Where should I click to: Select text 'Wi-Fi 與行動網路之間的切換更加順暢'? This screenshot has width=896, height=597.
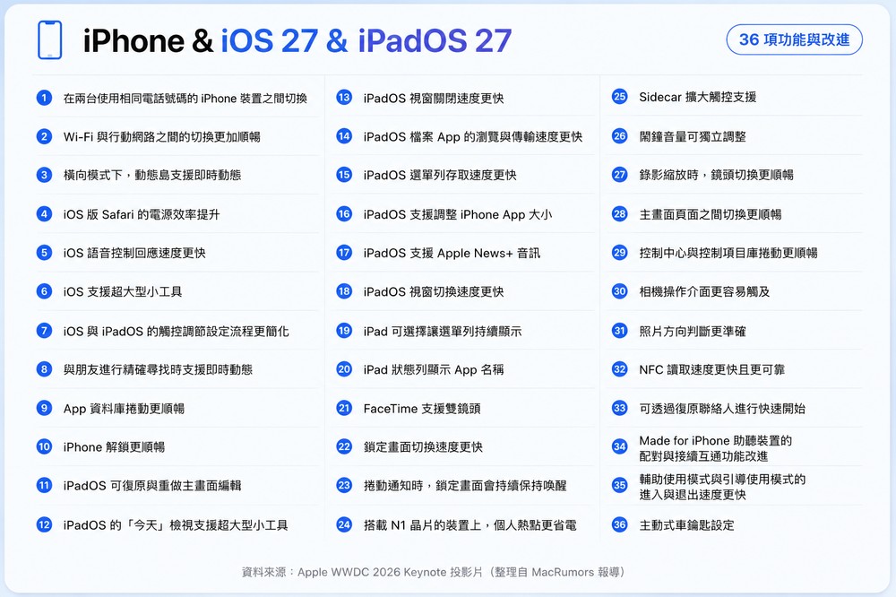[161, 136]
